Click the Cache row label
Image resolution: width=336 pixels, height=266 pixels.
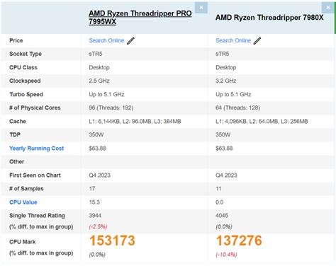click(x=18, y=122)
